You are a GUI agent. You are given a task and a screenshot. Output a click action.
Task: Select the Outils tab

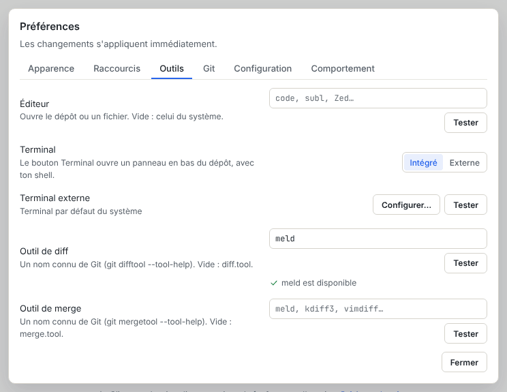pyautogui.click(x=172, y=69)
